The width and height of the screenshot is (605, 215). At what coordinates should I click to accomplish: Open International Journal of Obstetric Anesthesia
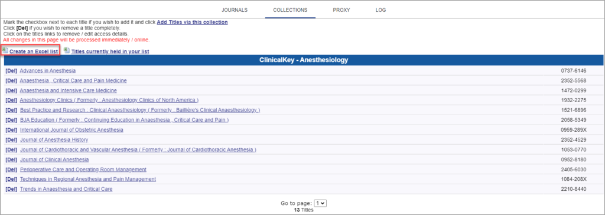tap(71, 130)
